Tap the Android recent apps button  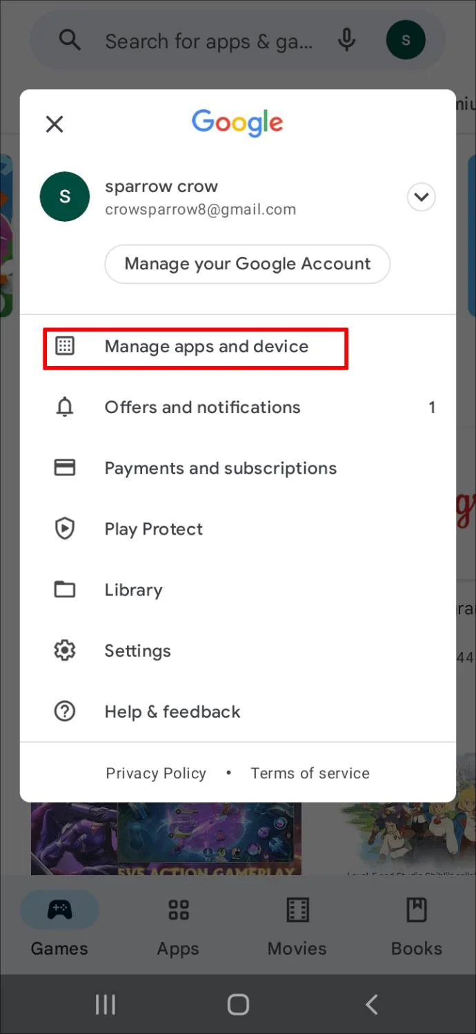[106, 1005]
